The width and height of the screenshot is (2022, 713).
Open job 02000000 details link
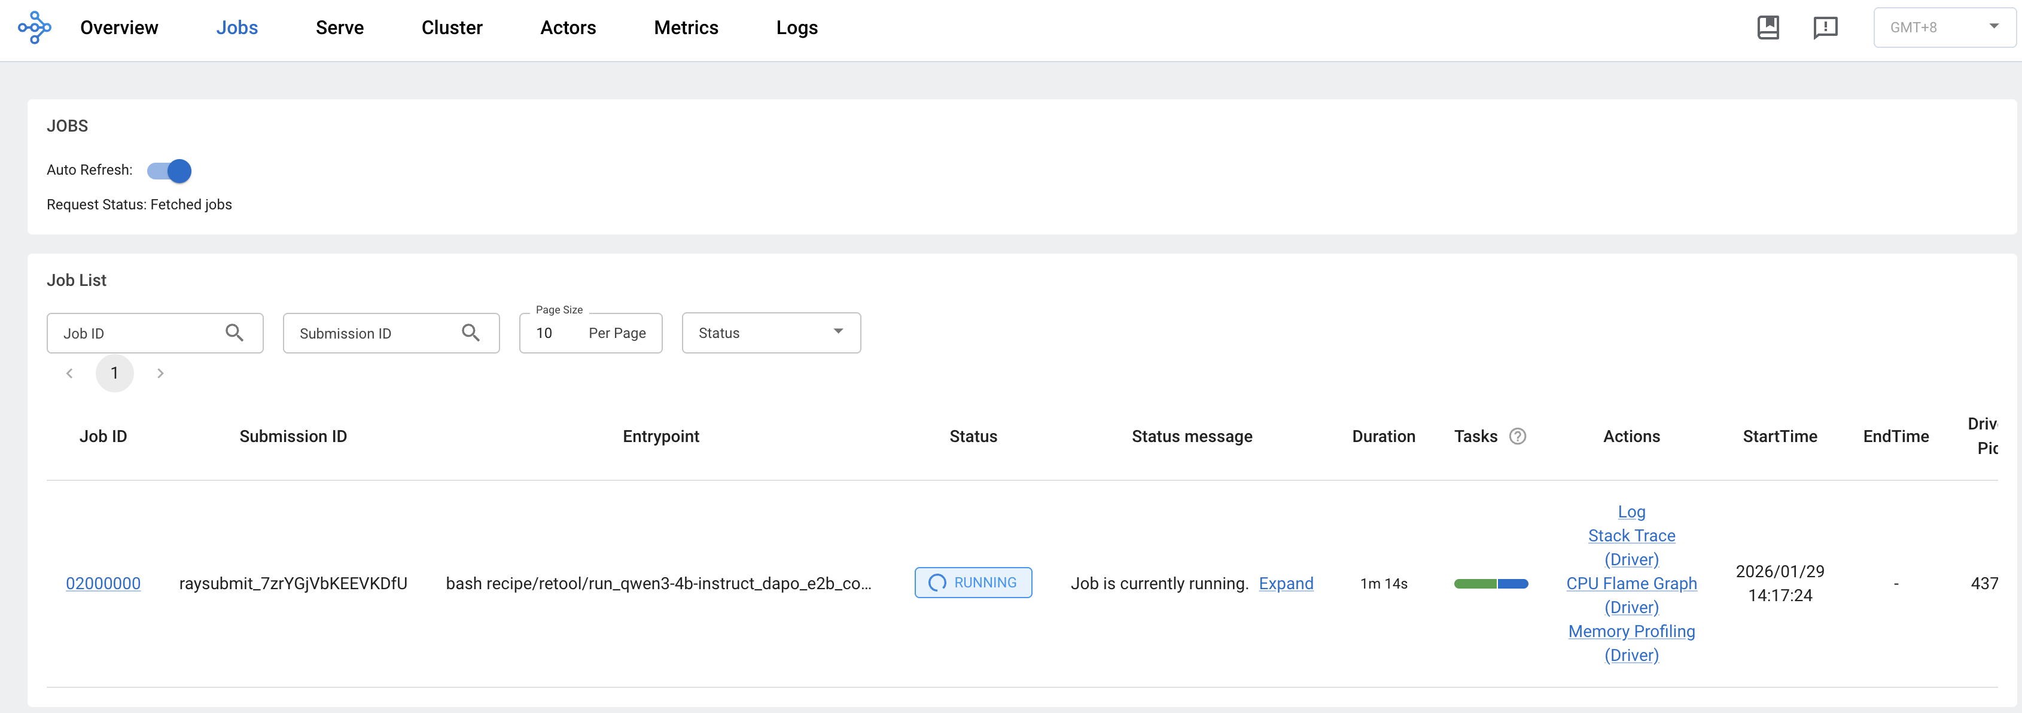coord(103,583)
